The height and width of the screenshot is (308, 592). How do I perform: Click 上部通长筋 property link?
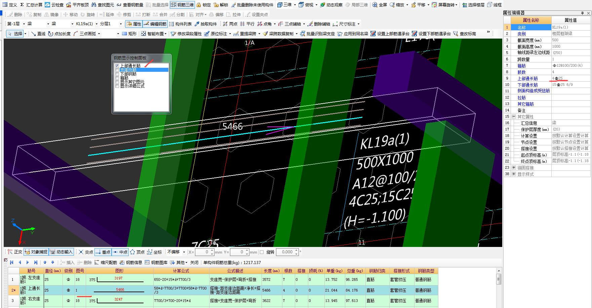coord(527,79)
